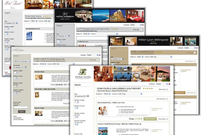
Task: Click the flag icon on Hotel Massena page
Action: pos(143,25)
